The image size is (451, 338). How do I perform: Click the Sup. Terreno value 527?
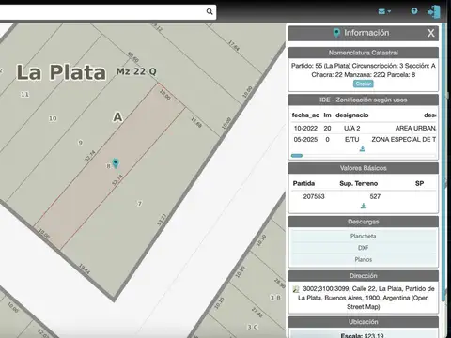(x=375, y=196)
